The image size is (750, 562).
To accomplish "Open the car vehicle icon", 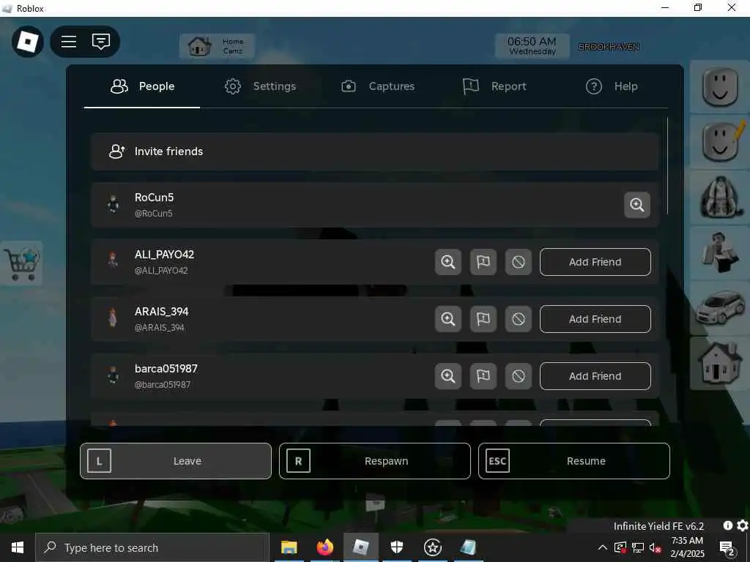I will [720, 308].
